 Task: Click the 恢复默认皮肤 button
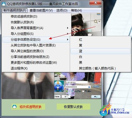pos(73,107)
